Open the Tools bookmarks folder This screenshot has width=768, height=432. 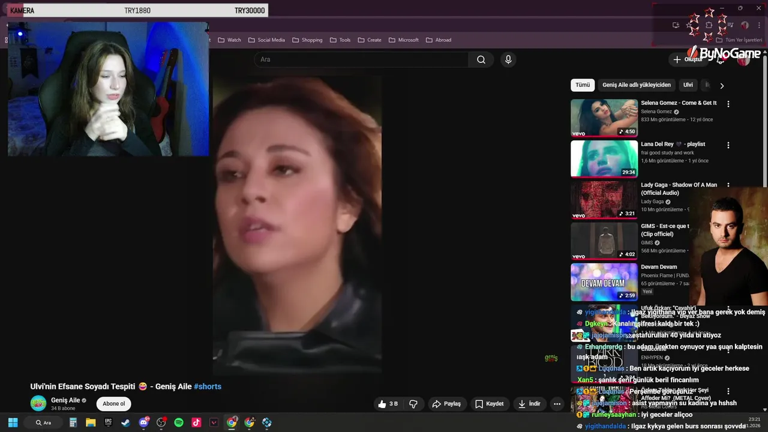[340, 40]
